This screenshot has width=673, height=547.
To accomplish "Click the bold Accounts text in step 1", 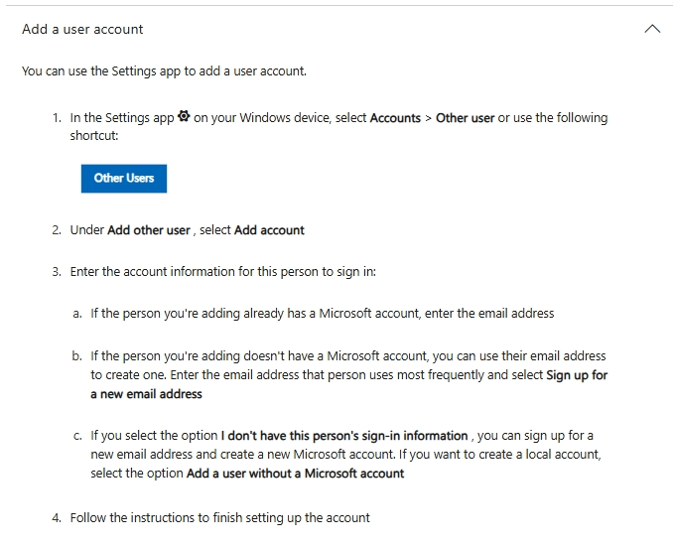I will 395,118.
